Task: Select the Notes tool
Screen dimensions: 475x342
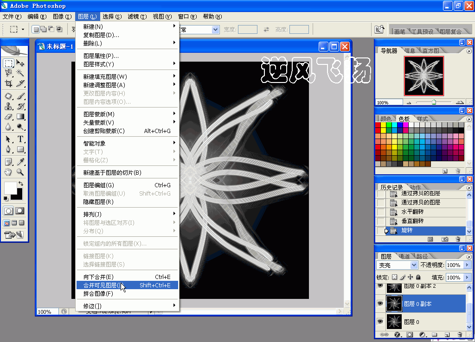Action: click(x=8, y=162)
